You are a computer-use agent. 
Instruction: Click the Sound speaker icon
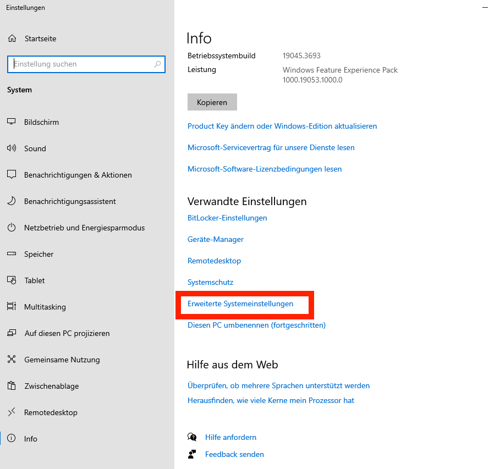click(x=12, y=148)
